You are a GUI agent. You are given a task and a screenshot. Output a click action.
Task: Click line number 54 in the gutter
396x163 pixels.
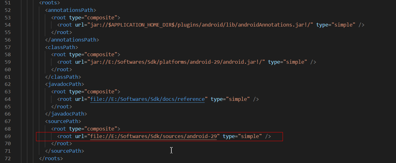point(8,25)
